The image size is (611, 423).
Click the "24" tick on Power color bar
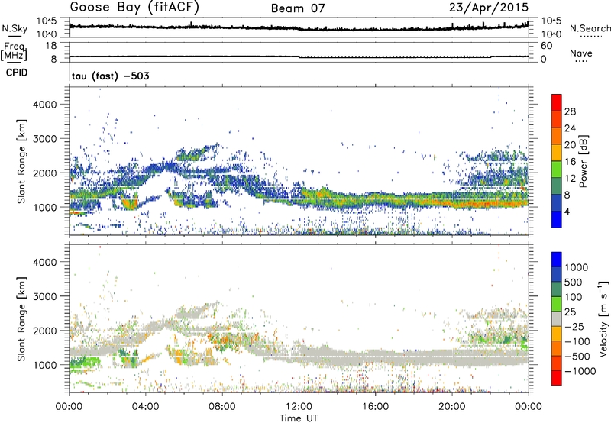pyautogui.click(x=570, y=128)
